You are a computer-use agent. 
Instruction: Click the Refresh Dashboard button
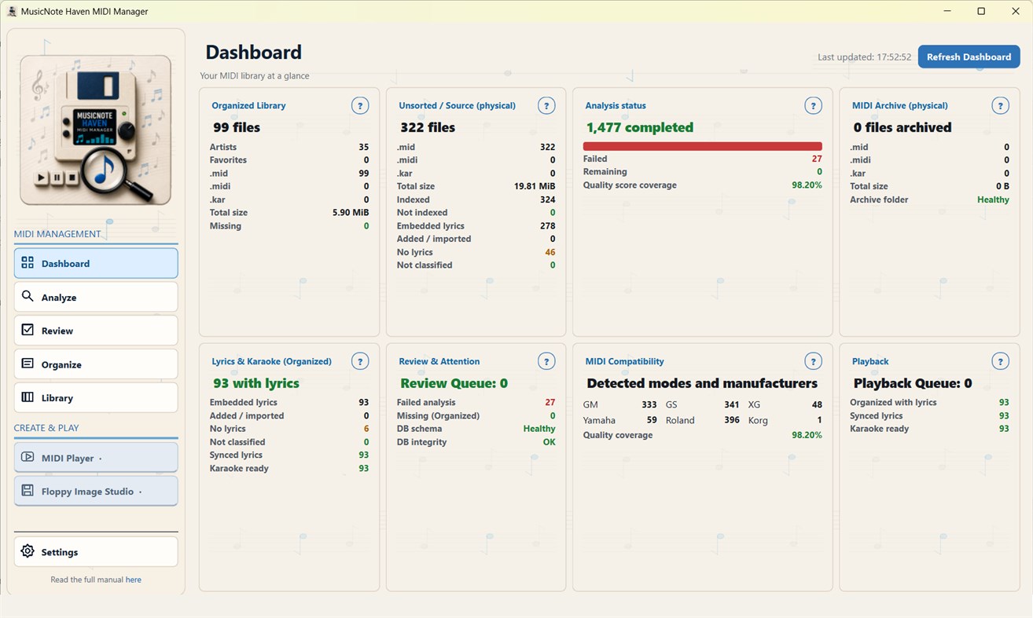pos(969,57)
